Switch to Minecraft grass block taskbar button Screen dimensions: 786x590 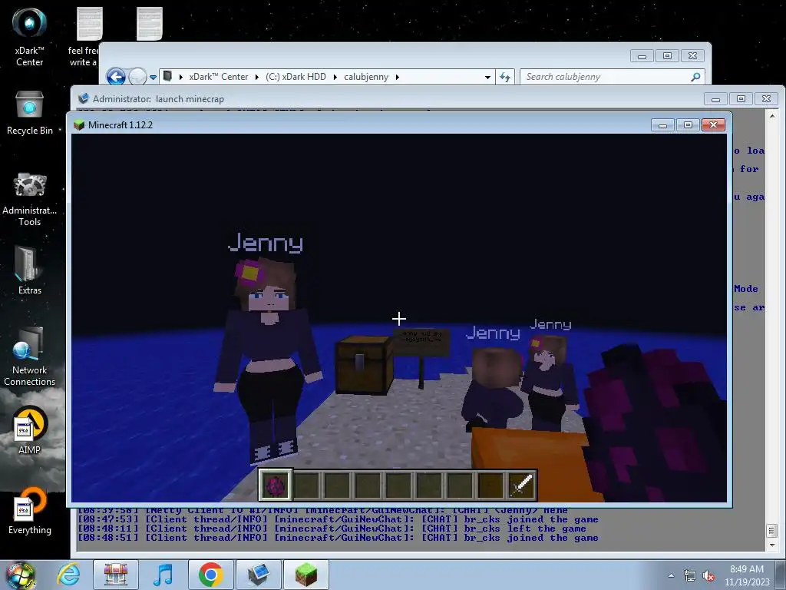pos(305,575)
